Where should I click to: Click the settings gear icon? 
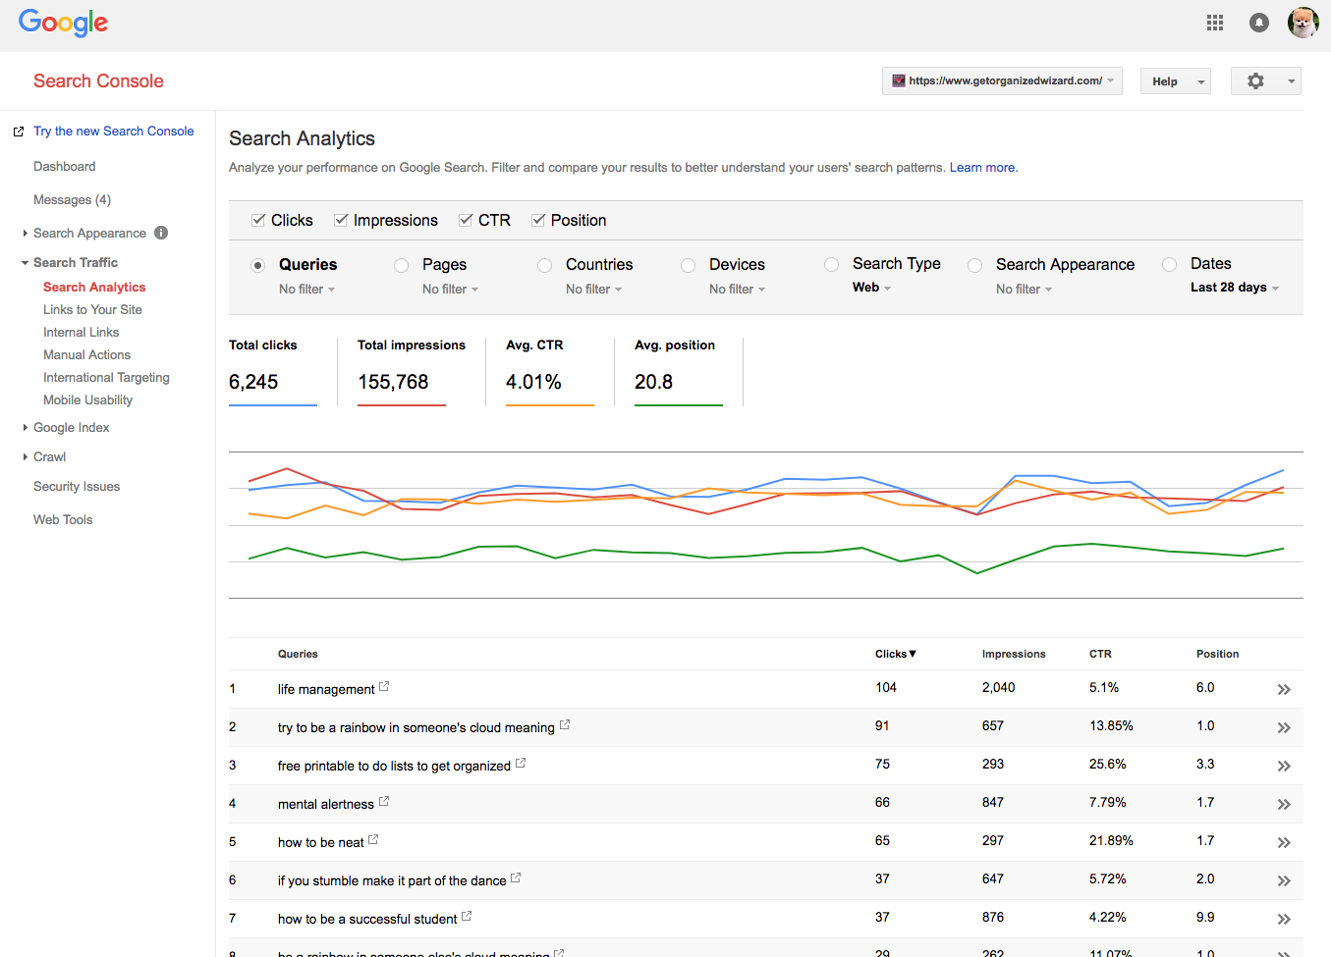point(1255,81)
